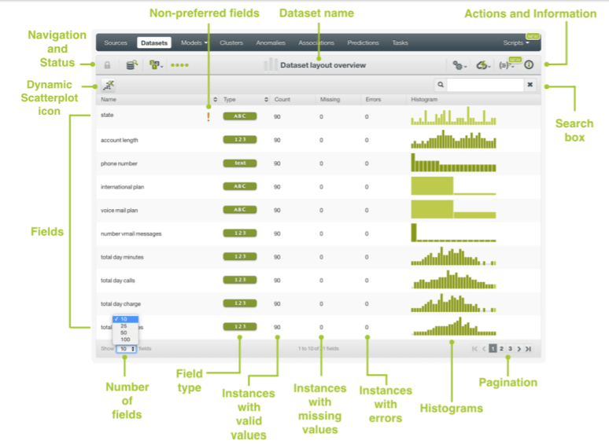
Task: Click the four green dots status icon
Action: (x=180, y=64)
